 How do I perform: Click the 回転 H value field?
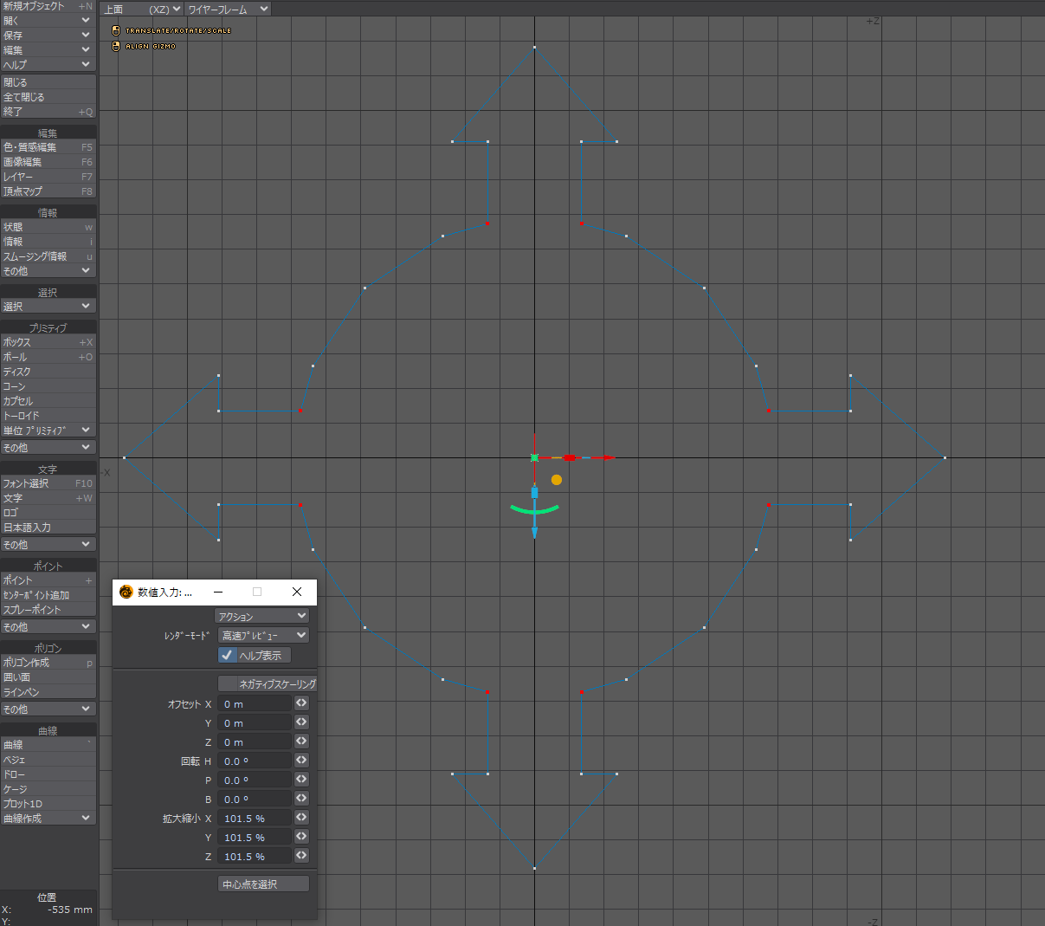pyautogui.click(x=255, y=761)
